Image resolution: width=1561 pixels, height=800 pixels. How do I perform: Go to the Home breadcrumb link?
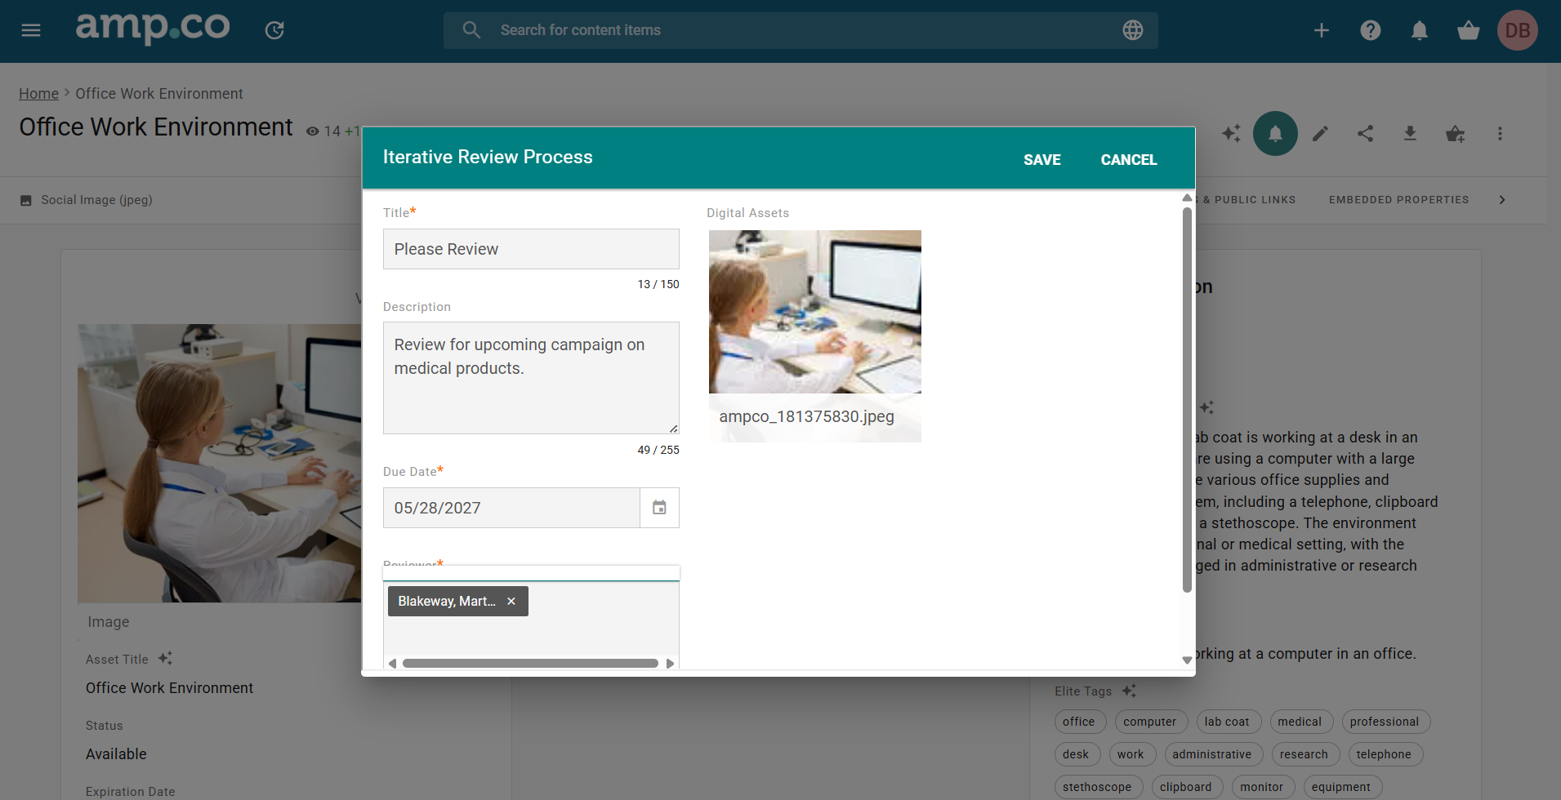pos(39,94)
